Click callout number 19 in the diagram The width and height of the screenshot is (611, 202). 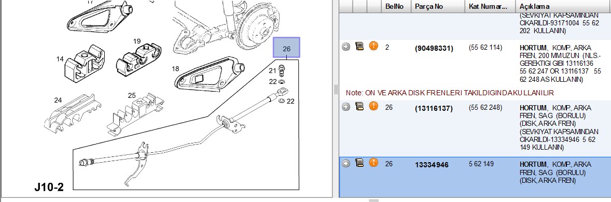tap(137, 41)
